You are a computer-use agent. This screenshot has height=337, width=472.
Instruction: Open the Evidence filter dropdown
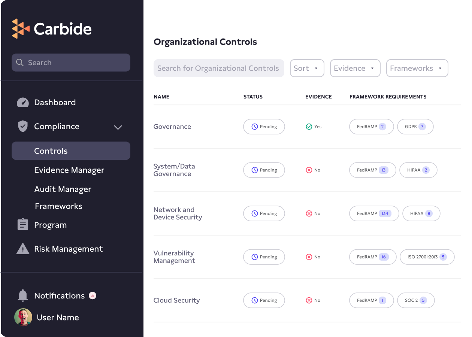point(355,68)
